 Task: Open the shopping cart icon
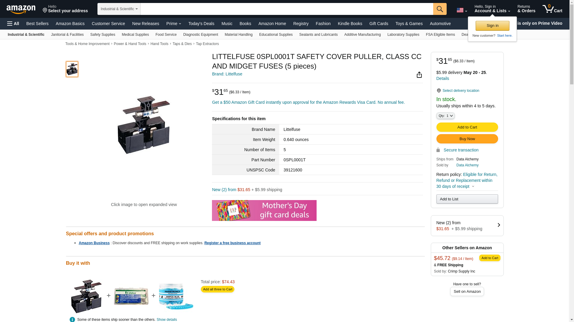tap(552, 9)
